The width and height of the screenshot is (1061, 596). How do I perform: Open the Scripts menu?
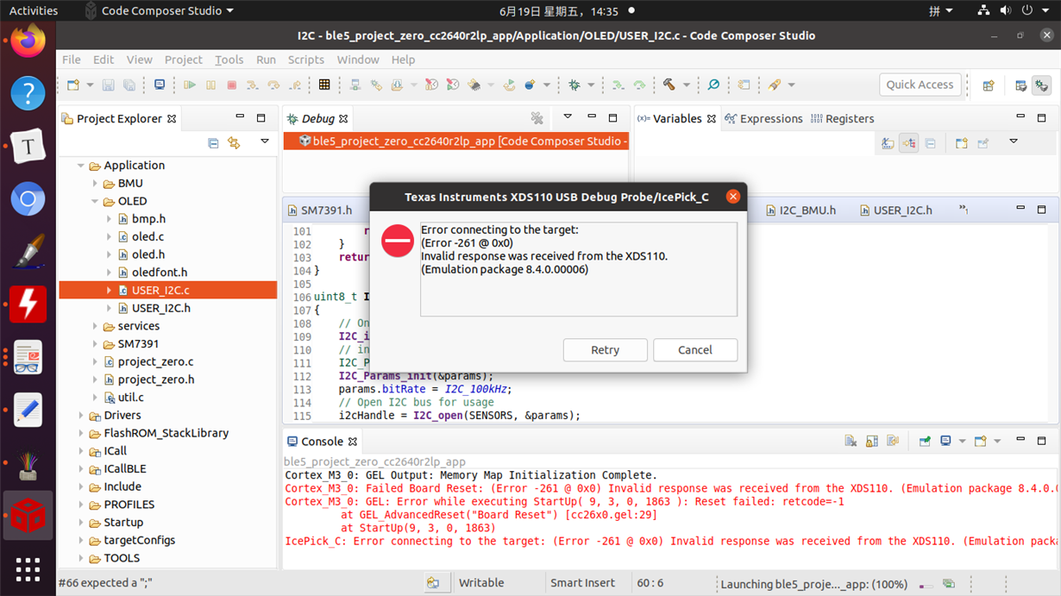tap(306, 60)
